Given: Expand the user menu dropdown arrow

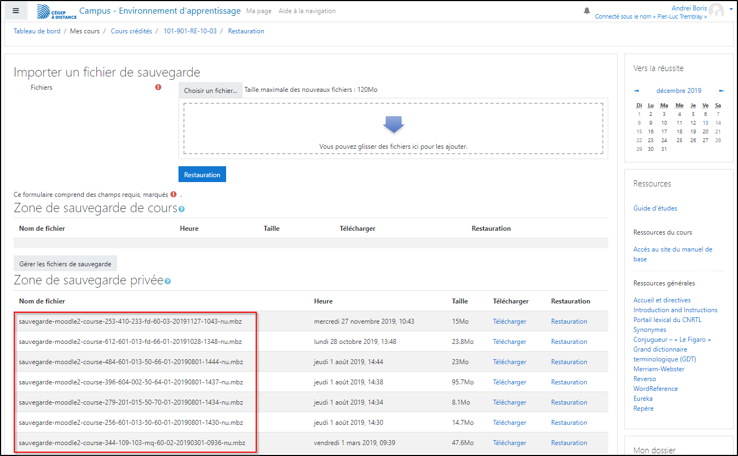Looking at the screenshot, I should coord(731,10).
